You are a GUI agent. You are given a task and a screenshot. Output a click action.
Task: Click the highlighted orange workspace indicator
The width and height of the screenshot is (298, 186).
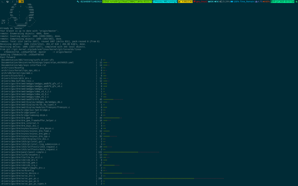pos(21,1)
